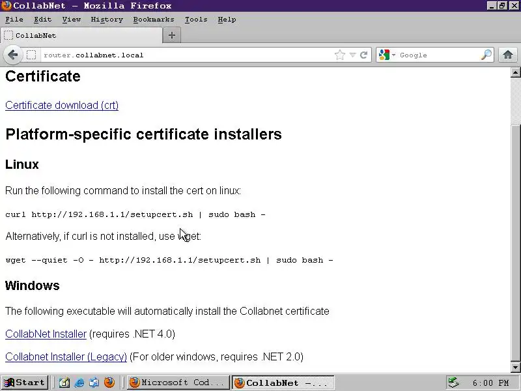Click the curl setupcert.sh command text
The image size is (521, 391).
tap(135, 214)
